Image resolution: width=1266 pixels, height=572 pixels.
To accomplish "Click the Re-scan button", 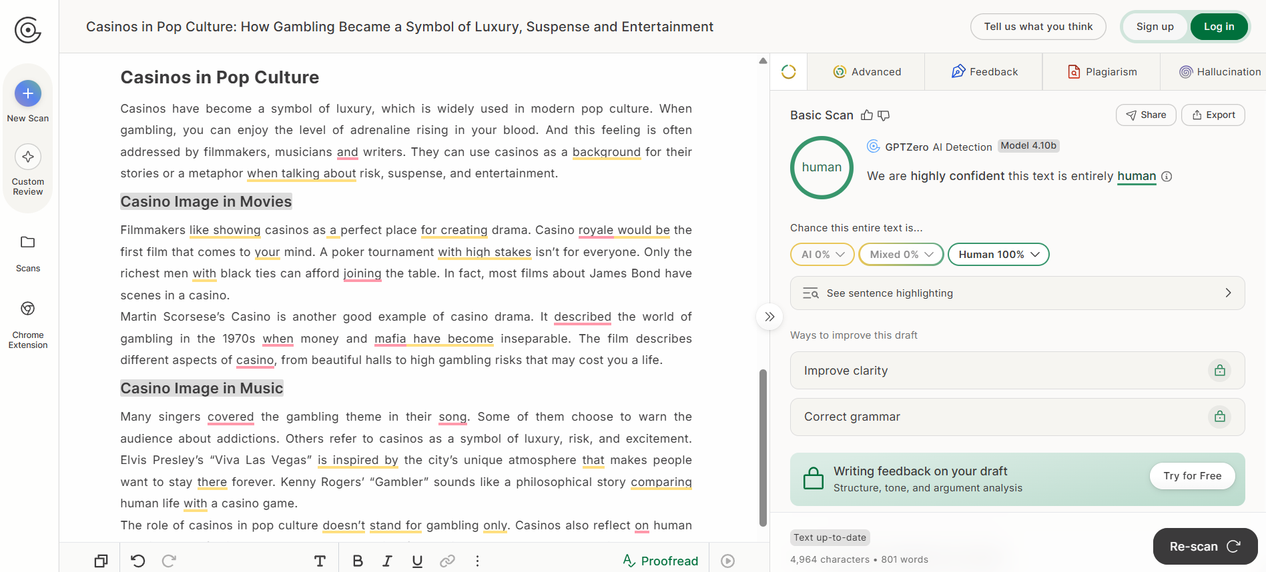I will pyautogui.click(x=1205, y=547).
